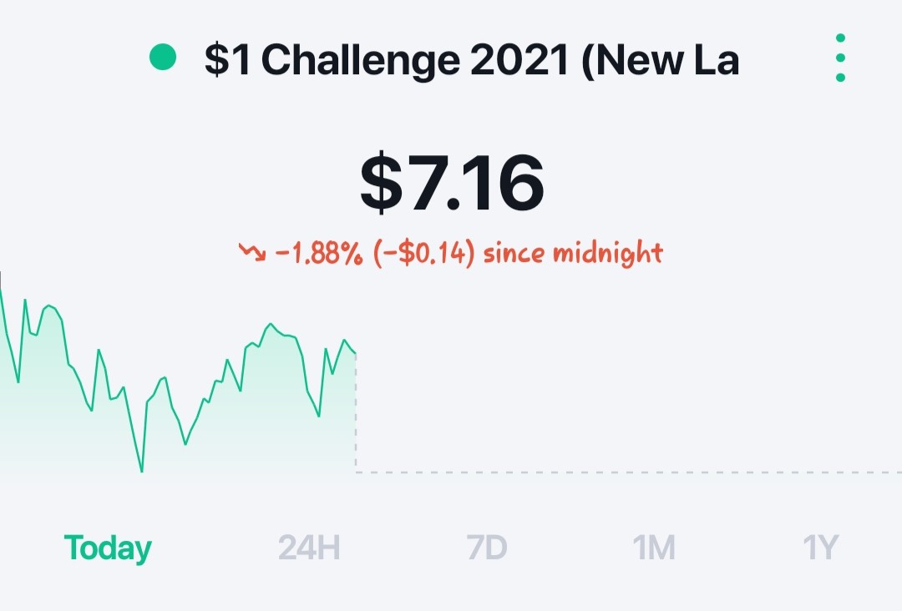Click the rounded peak in chart's second half

[x=270, y=326]
